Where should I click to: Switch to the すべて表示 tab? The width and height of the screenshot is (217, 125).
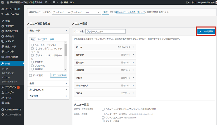[42, 39]
